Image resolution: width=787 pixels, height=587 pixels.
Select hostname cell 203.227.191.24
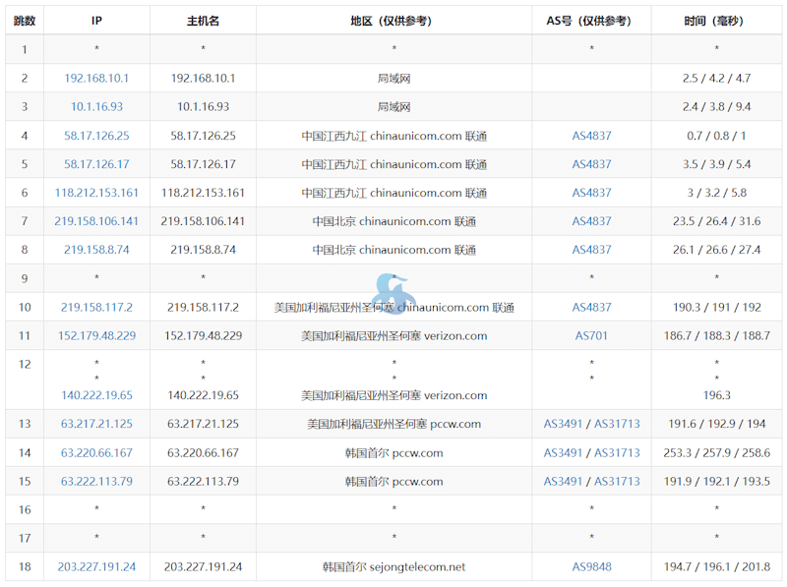click(203, 567)
